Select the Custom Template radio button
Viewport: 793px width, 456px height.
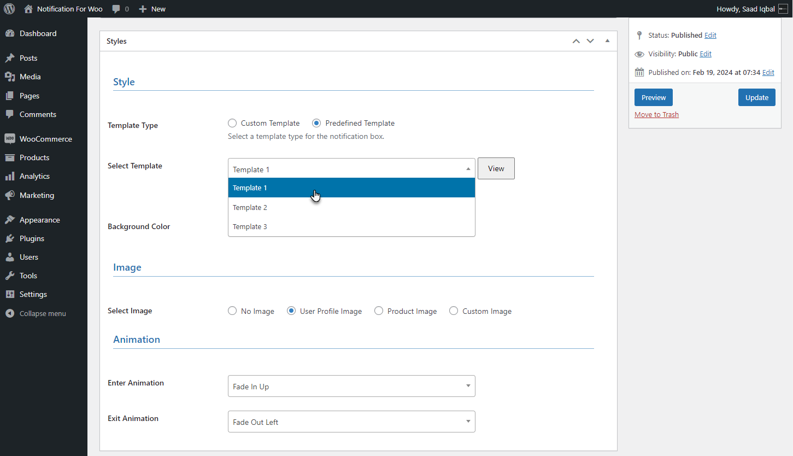coord(232,123)
